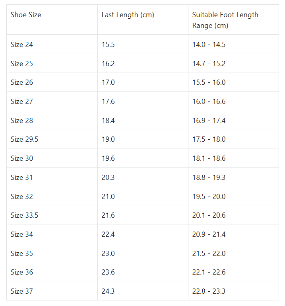Viewport: 285px width, 306px height.
Task: Click foot range 18.8 - 19.3
Action: 209,177
